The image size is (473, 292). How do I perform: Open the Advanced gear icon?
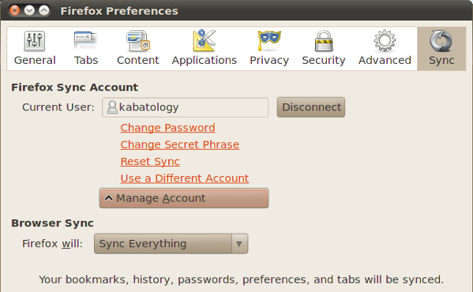385,40
